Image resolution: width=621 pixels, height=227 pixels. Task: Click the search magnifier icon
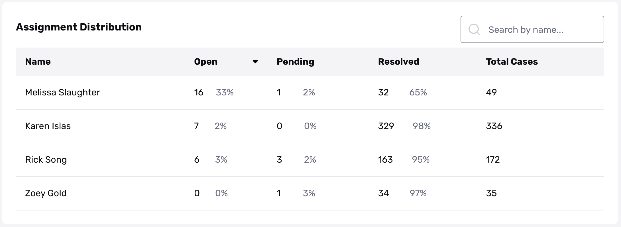[474, 29]
